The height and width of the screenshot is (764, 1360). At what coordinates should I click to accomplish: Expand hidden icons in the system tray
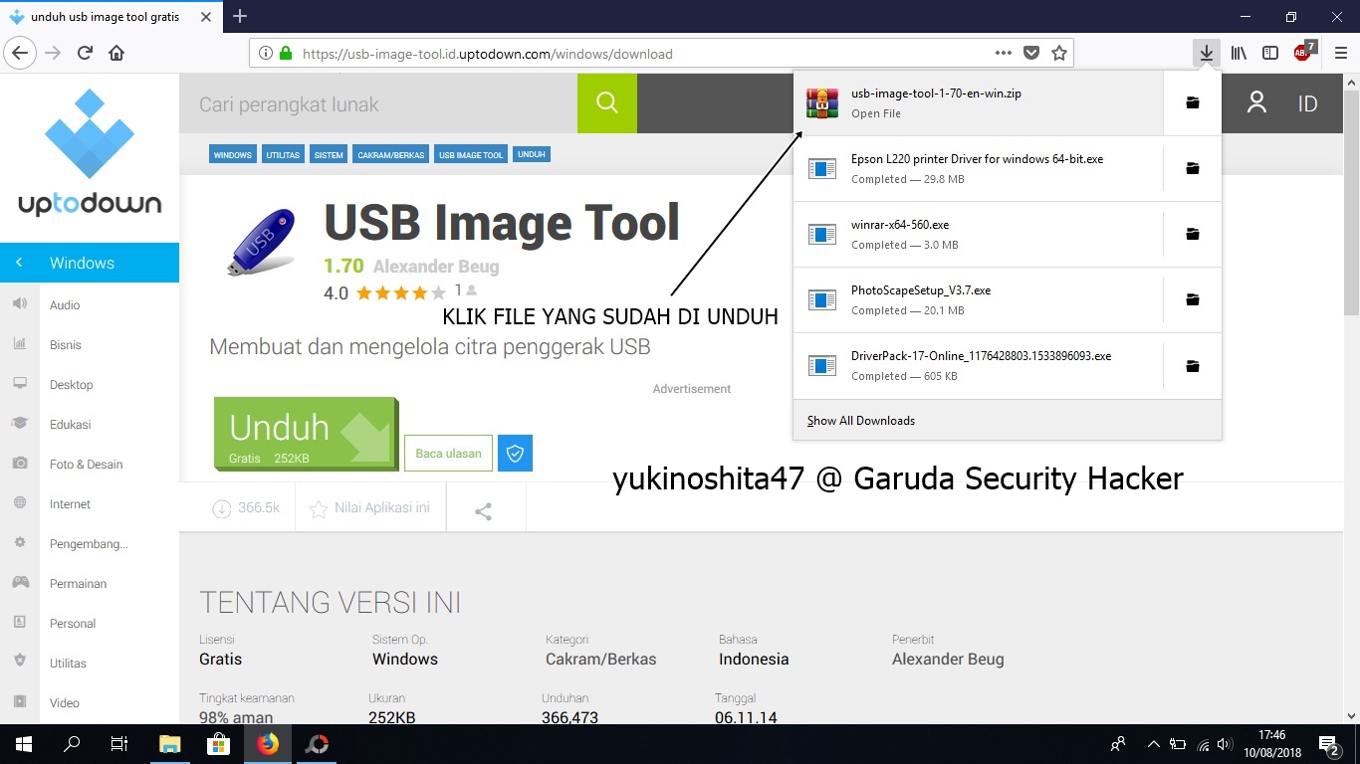pos(1152,744)
